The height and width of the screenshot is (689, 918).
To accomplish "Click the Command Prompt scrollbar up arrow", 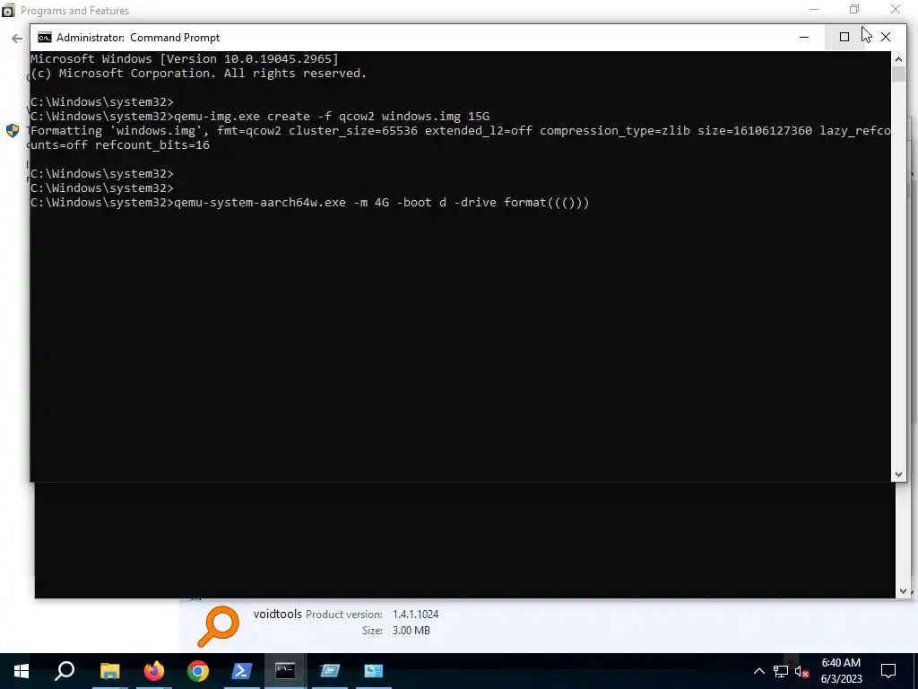I will click(x=898, y=59).
